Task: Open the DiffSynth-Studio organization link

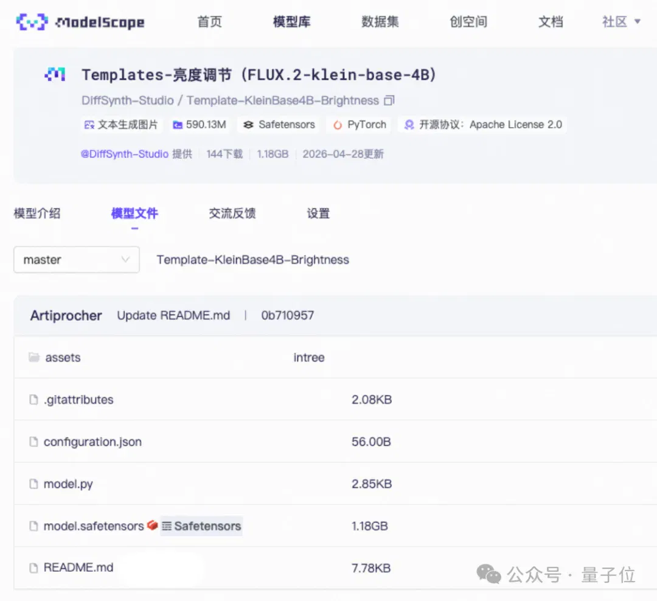Action: coord(127,100)
